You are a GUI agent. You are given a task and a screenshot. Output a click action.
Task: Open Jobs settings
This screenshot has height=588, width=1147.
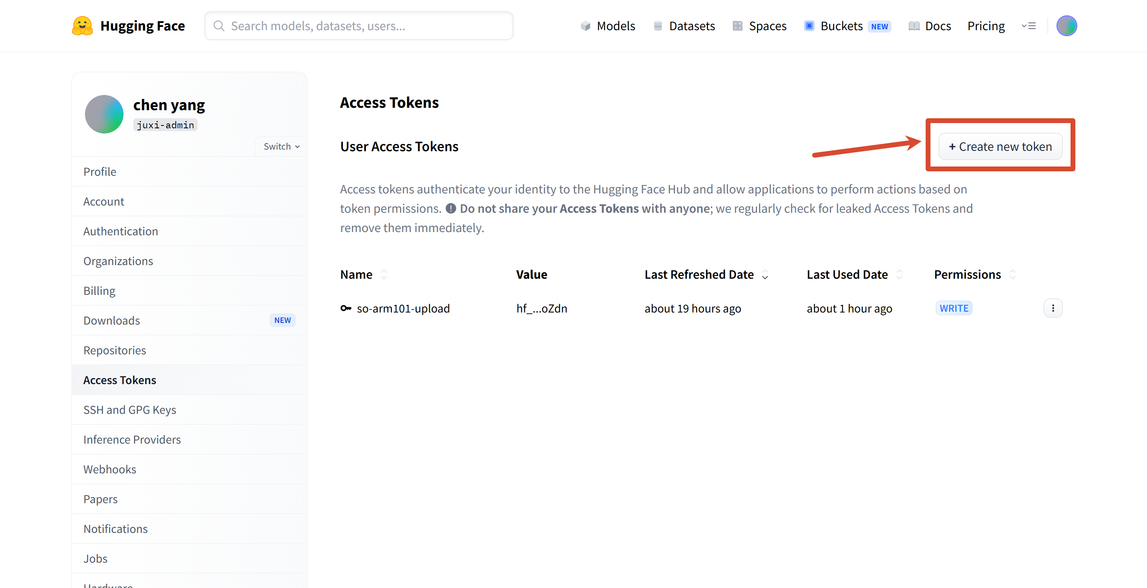coord(189,559)
